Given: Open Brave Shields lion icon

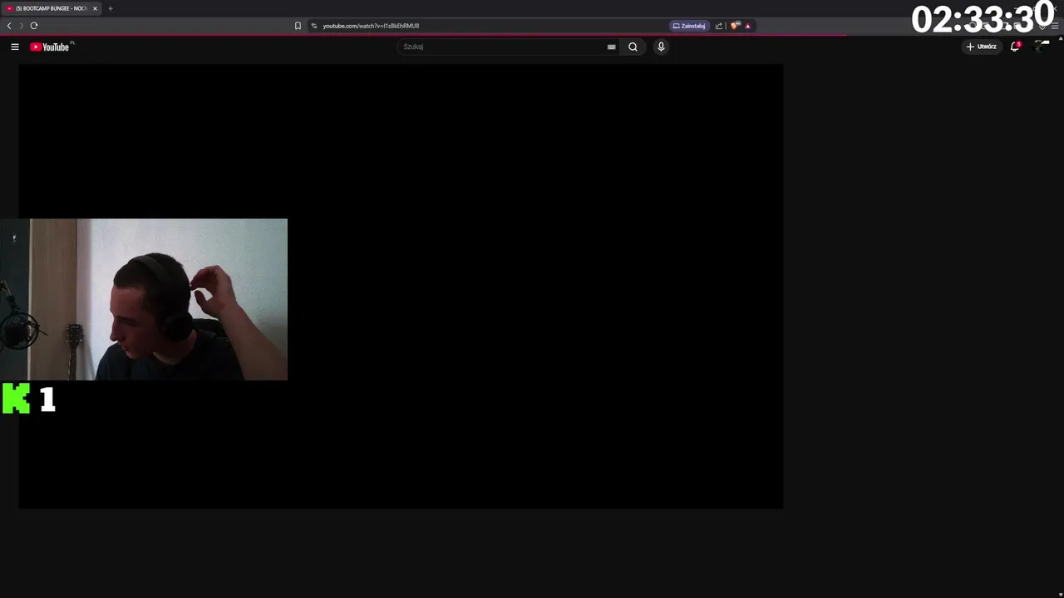Looking at the screenshot, I should pos(735,26).
